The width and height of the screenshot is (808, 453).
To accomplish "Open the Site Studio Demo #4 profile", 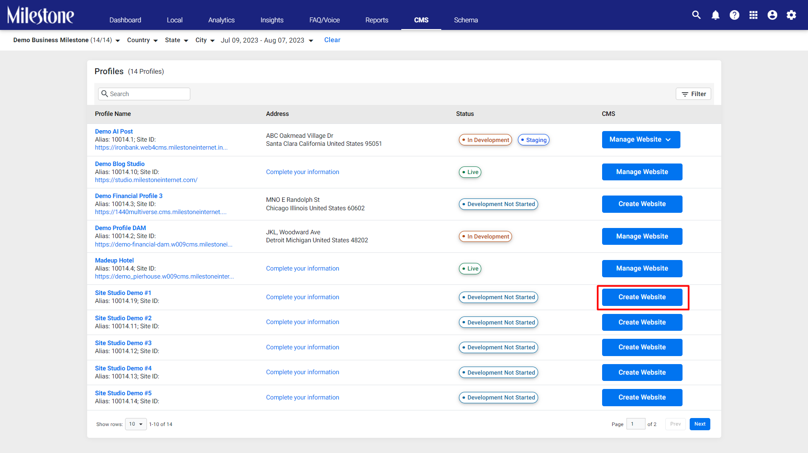I will (x=123, y=368).
